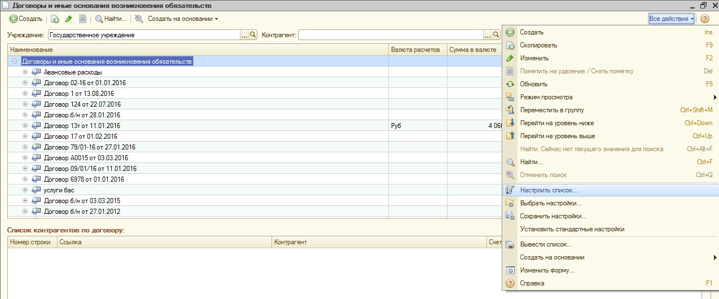Click the Ссылка column header
The height and width of the screenshot is (299, 719).
[164, 242]
